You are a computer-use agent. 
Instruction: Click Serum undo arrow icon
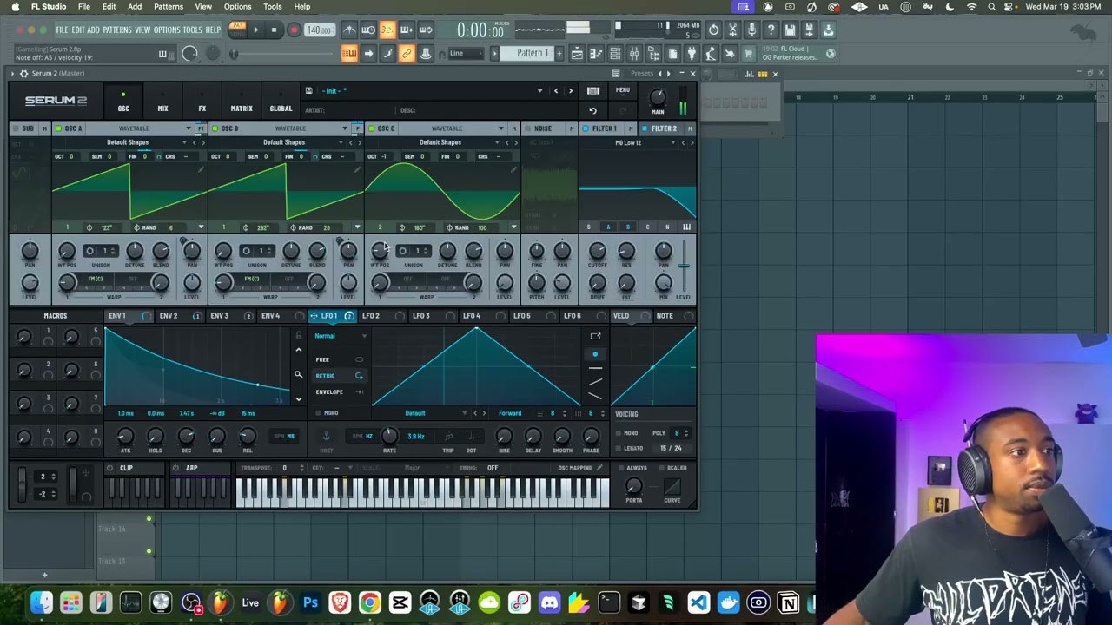coord(592,110)
